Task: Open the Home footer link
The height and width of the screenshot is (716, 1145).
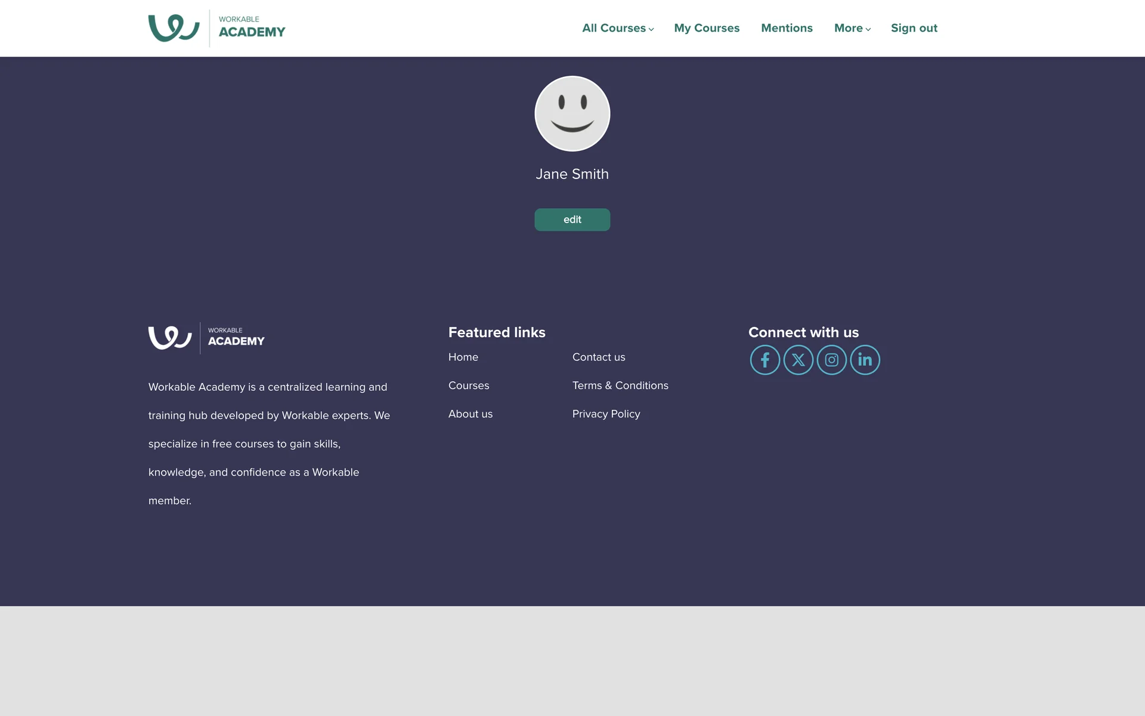Action: pos(463,357)
